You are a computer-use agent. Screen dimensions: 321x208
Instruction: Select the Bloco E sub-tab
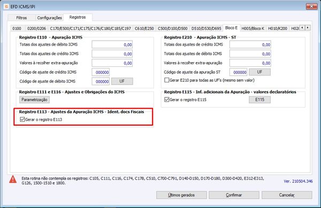231,28
